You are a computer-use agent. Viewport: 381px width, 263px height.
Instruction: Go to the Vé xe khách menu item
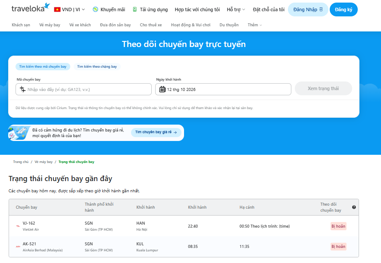[x=80, y=25]
